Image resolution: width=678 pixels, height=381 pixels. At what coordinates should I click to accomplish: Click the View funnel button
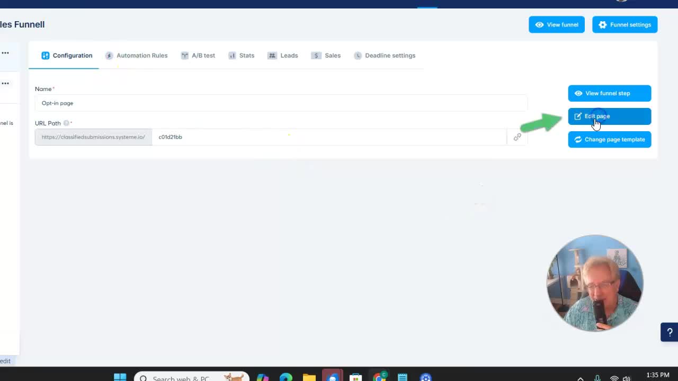[x=556, y=25]
